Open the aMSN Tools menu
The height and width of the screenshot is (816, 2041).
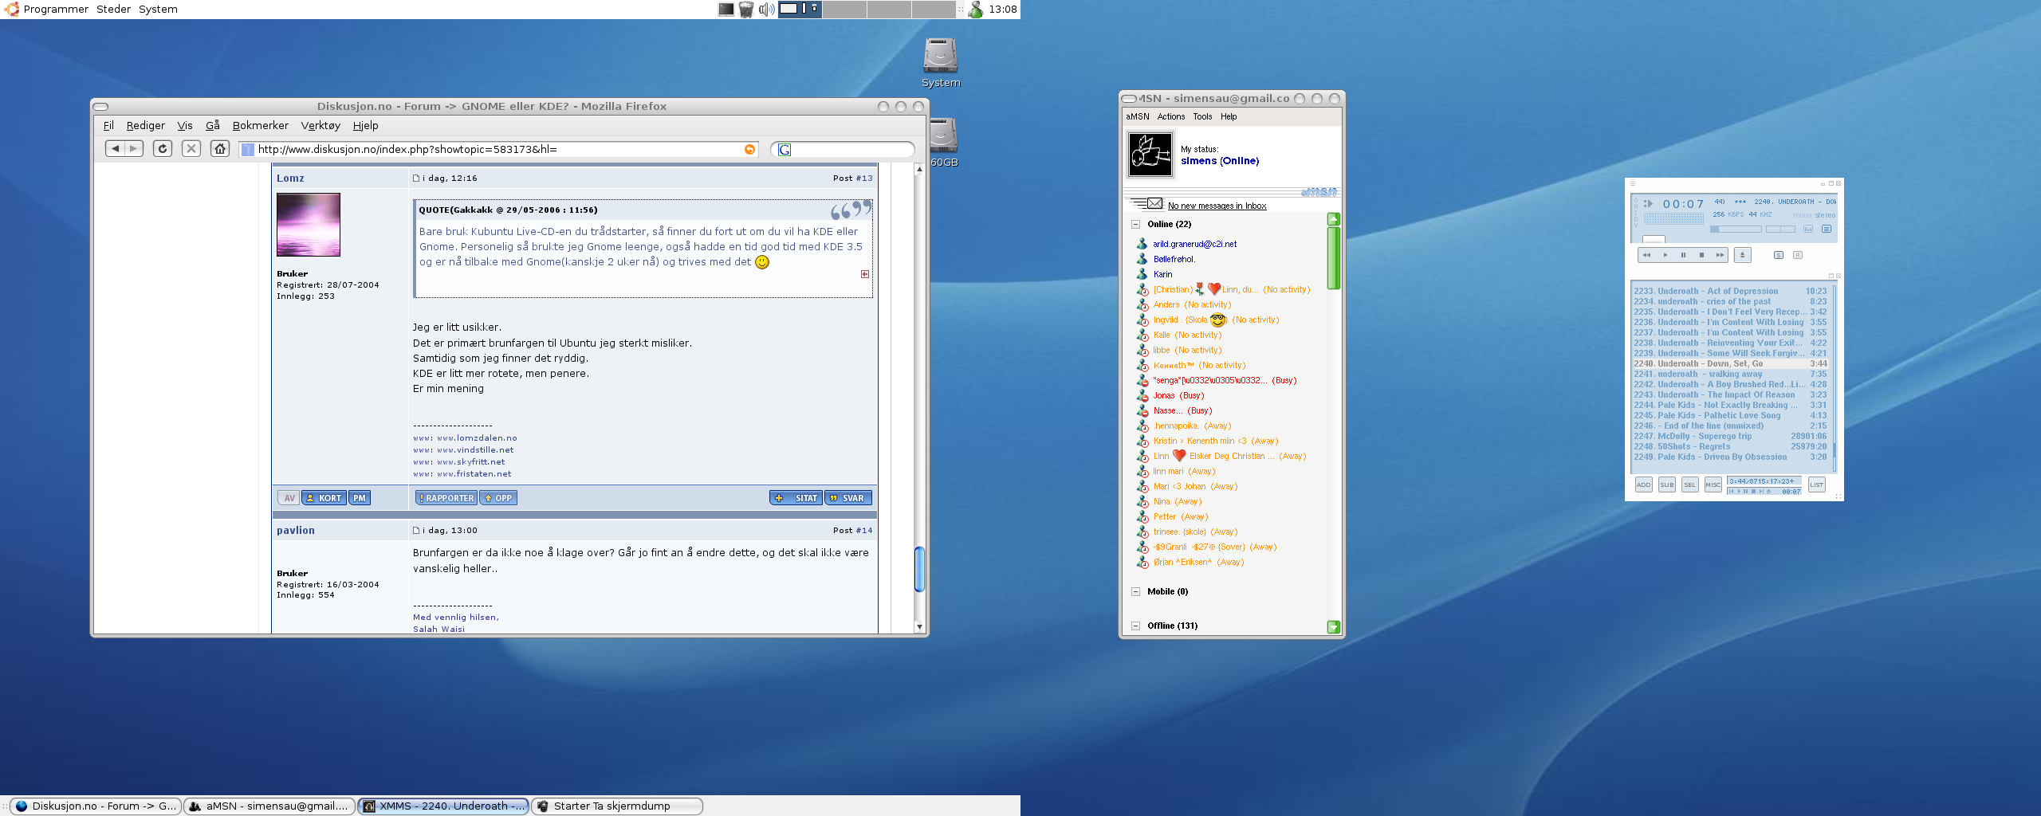(x=1202, y=116)
